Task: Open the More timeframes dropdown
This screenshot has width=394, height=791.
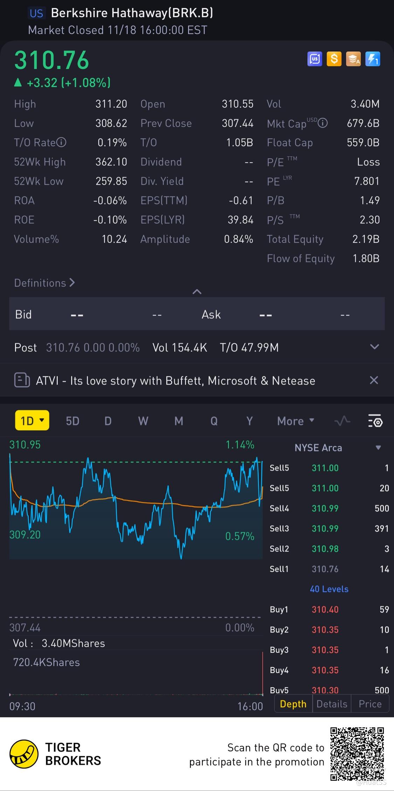Action: click(x=295, y=421)
